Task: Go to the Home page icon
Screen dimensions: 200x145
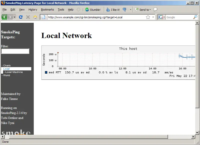Action: 35,17
